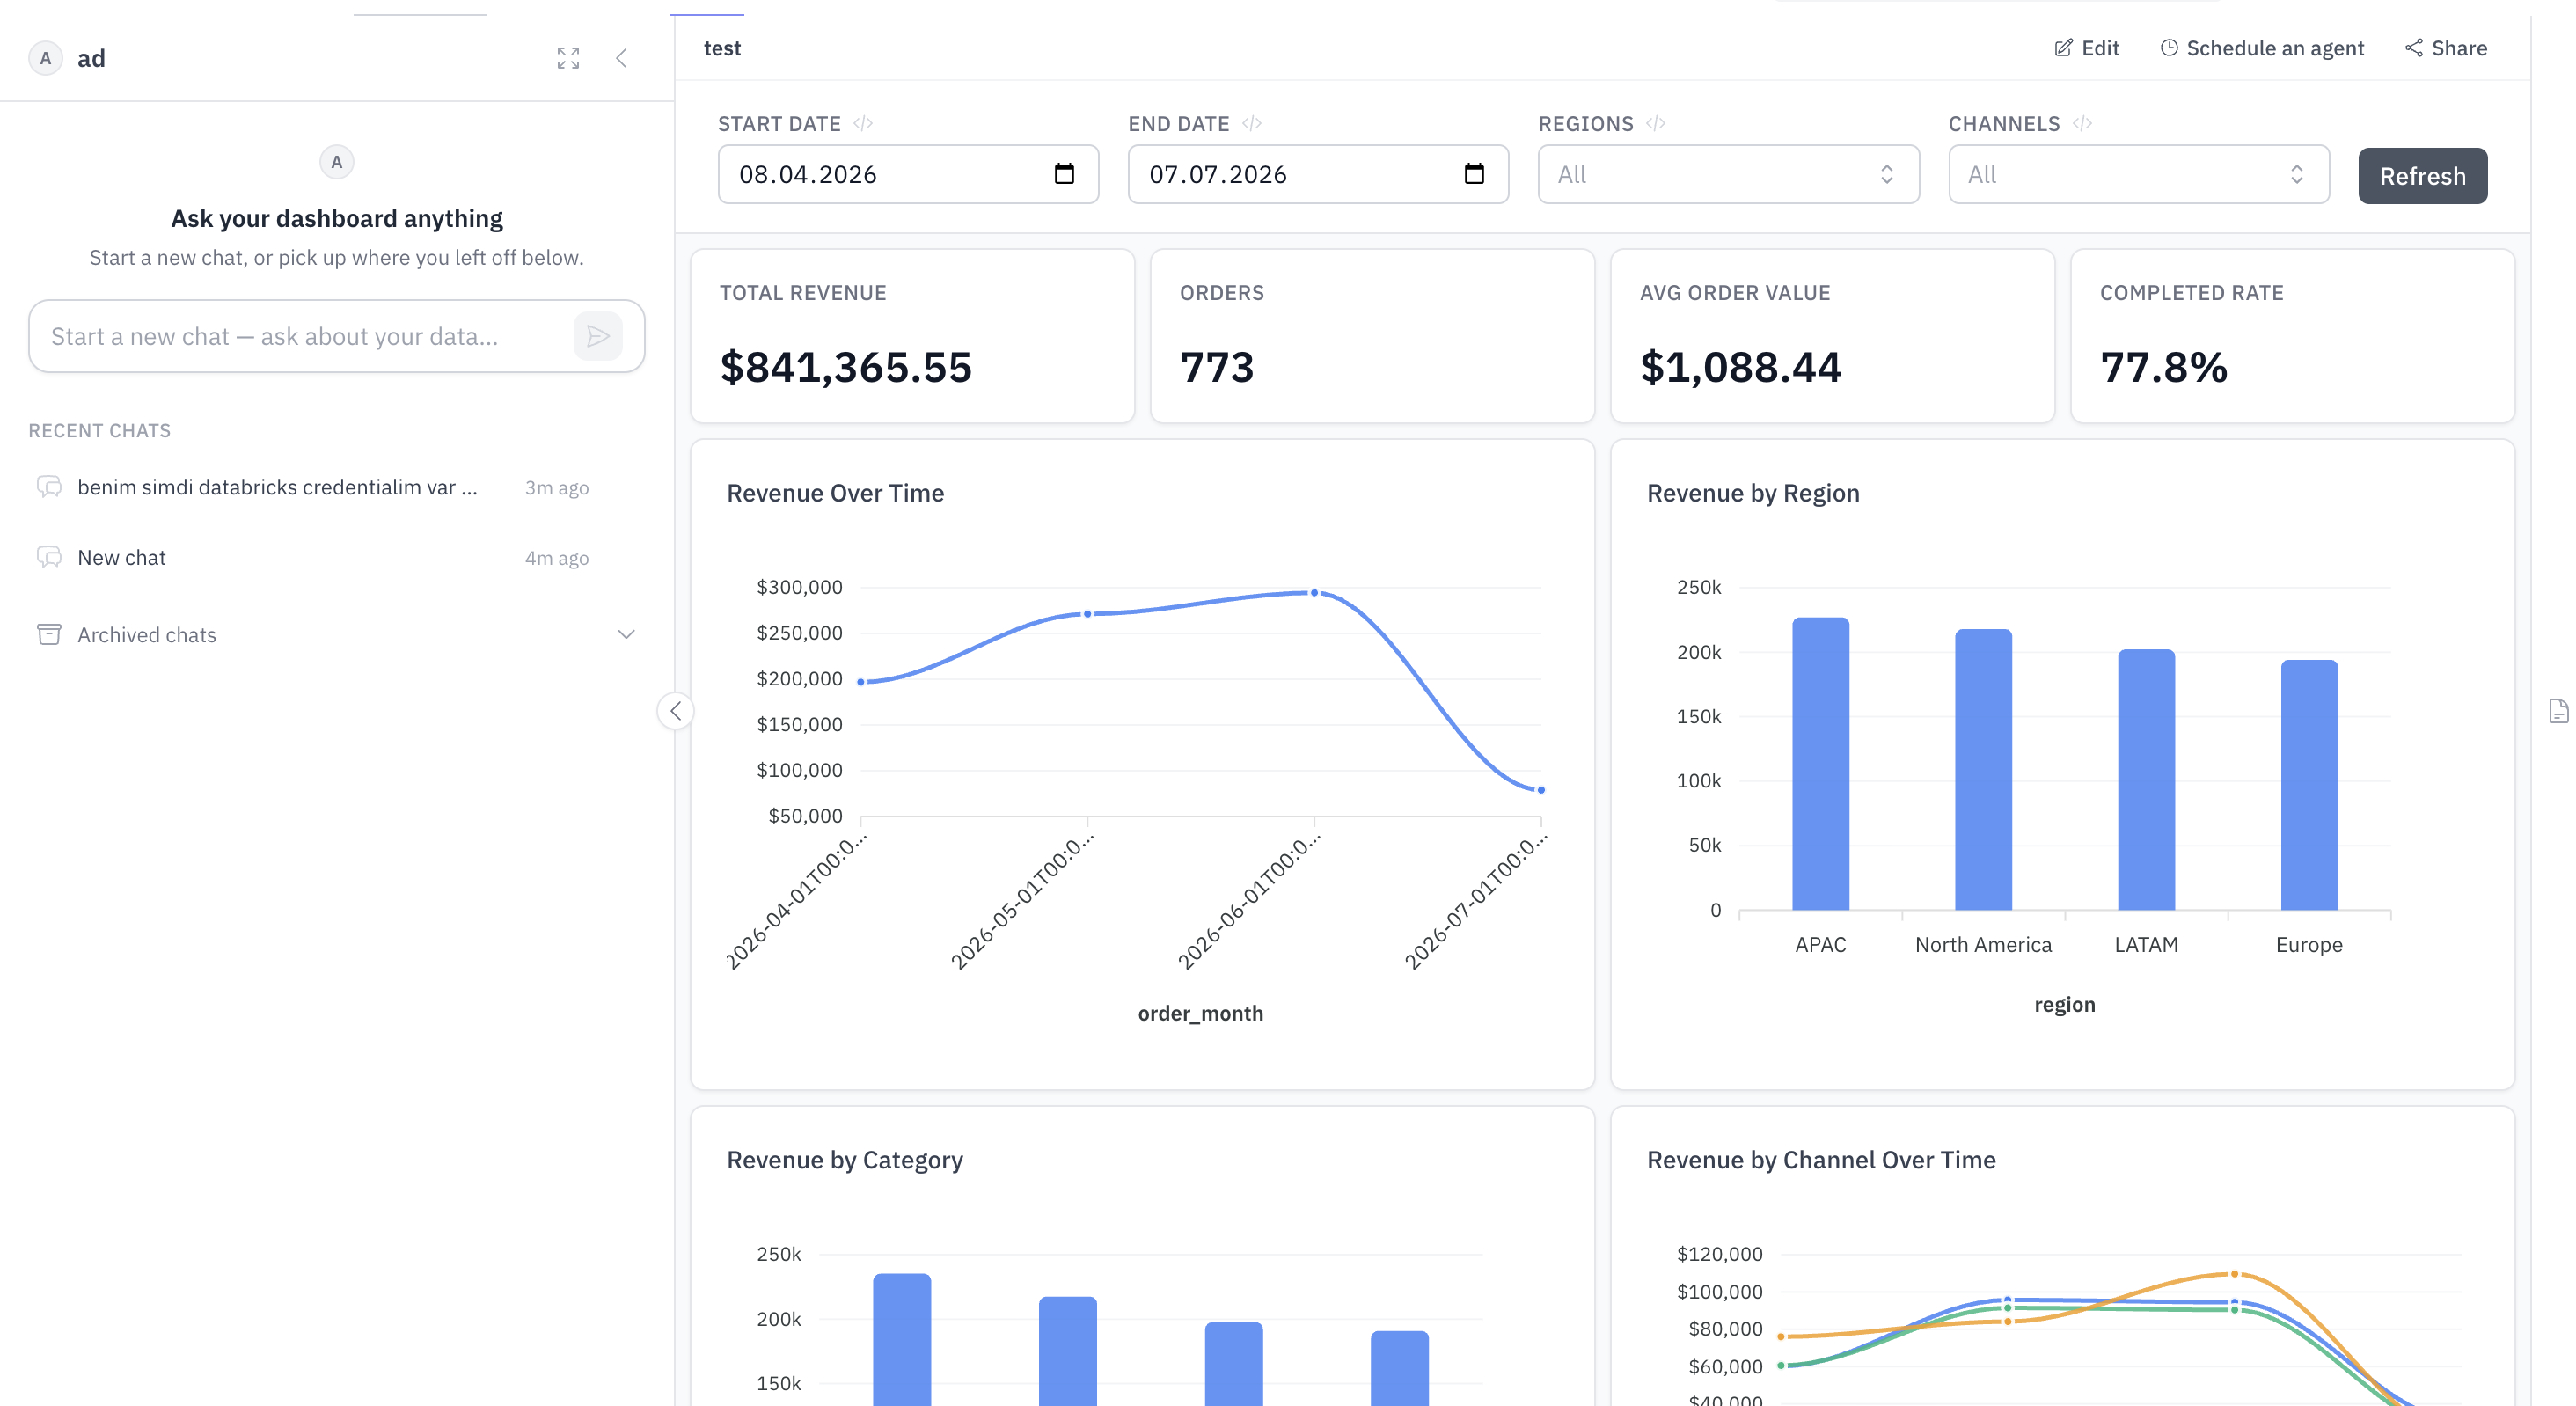Expand the Archived chats section chevron
The height and width of the screenshot is (1406, 2576).
tap(626, 635)
